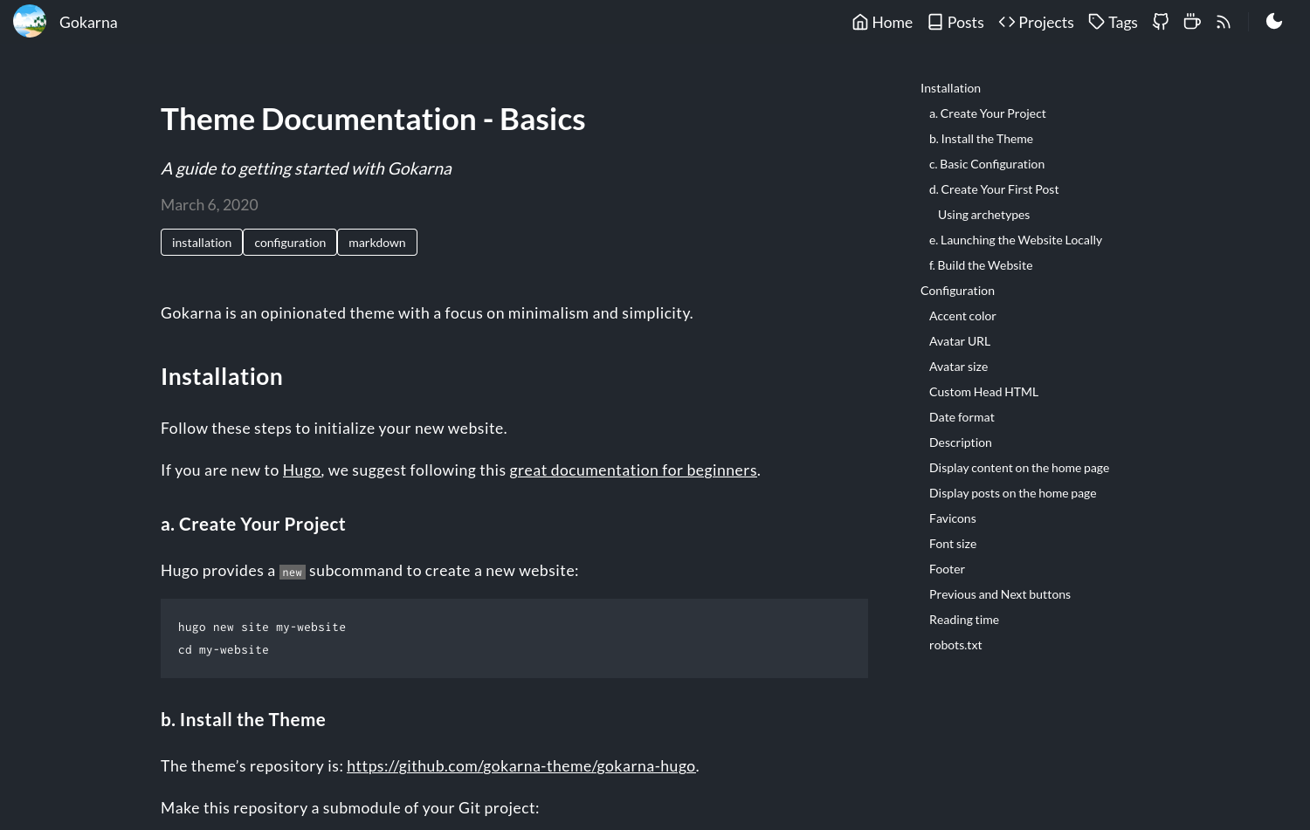The height and width of the screenshot is (830, 1310).
Task: Open the gokarna-hugo GitHub repository link
Action: coord(521,766)
